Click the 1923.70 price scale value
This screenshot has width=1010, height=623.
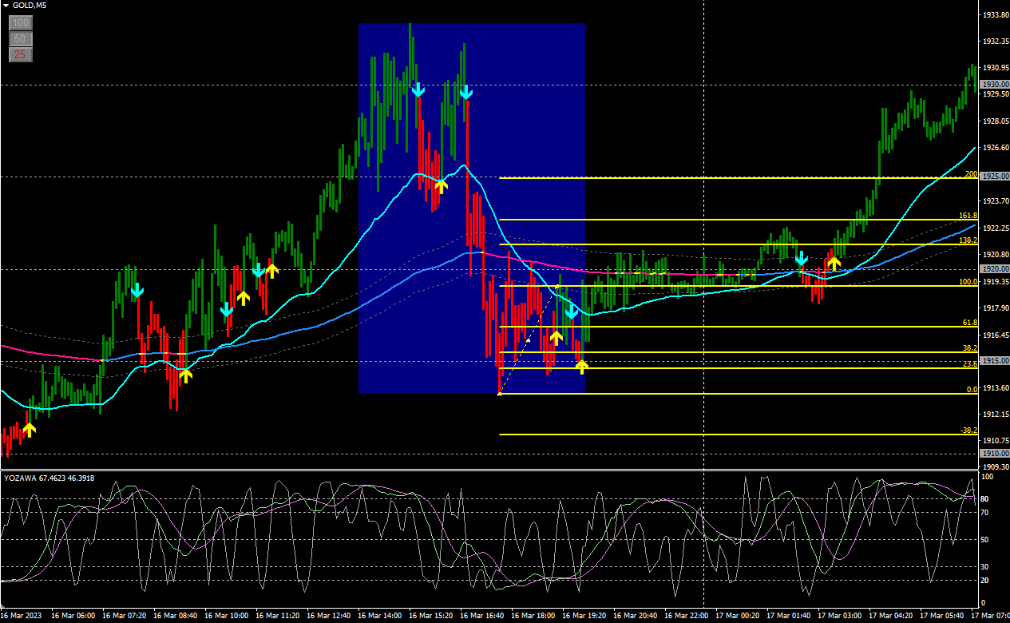tap(995, 201)
